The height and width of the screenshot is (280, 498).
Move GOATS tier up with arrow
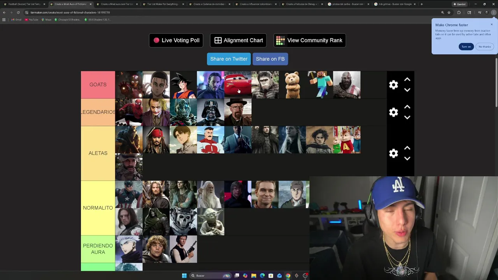407,79
